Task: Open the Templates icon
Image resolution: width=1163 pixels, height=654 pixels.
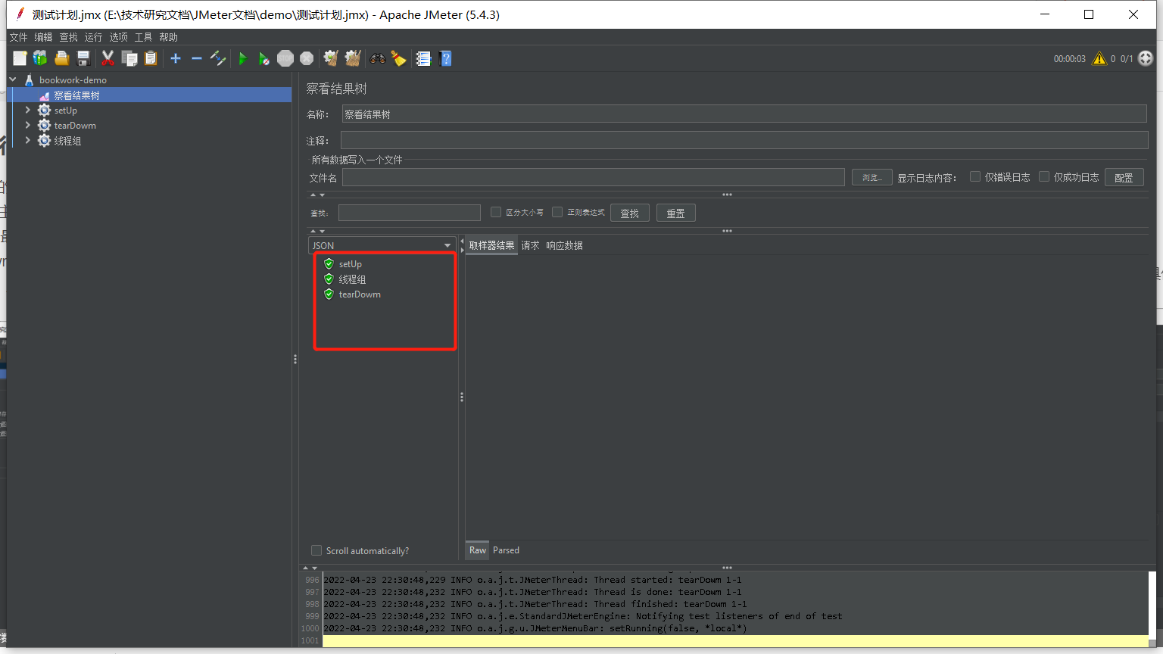Action: click(40, 58)
